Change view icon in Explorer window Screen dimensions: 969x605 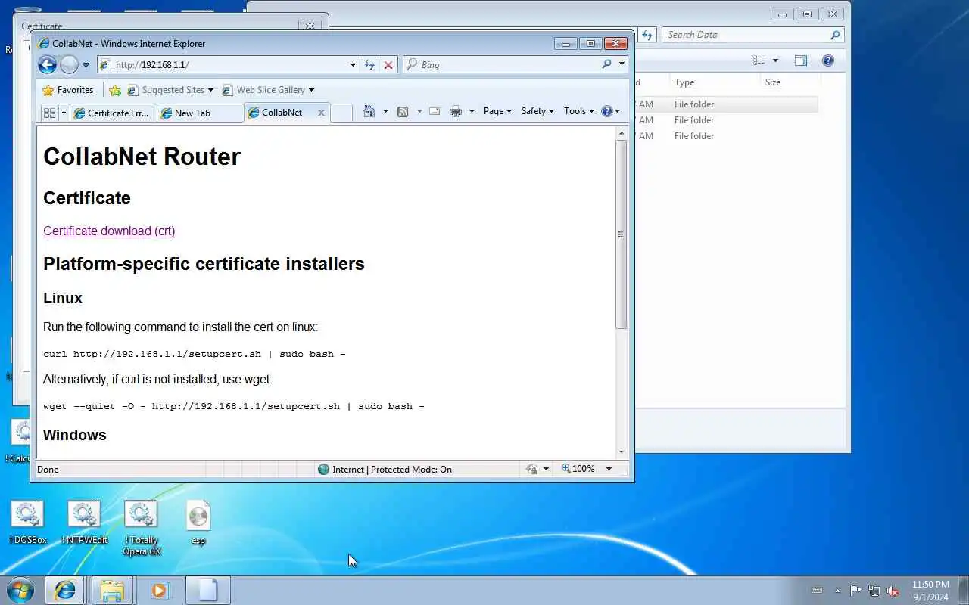click(759, 60)
